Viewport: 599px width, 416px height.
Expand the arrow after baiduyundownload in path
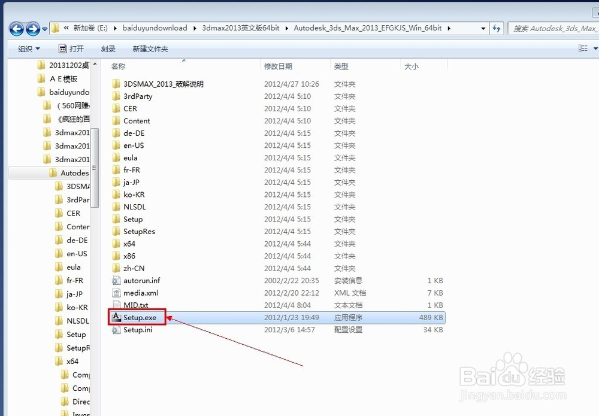tap(195, 28)
